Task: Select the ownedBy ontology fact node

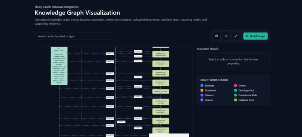Action: 161,102
